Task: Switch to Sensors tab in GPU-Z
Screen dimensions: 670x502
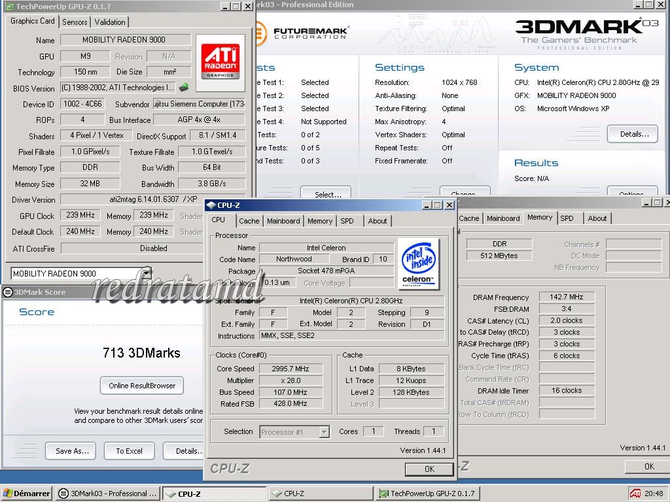Action: [75, 22]
